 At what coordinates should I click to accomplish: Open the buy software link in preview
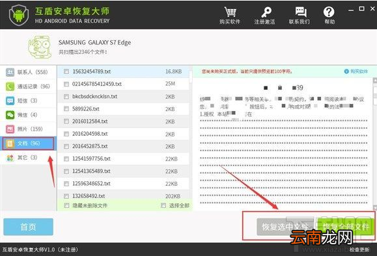click(x=359, y=71)
